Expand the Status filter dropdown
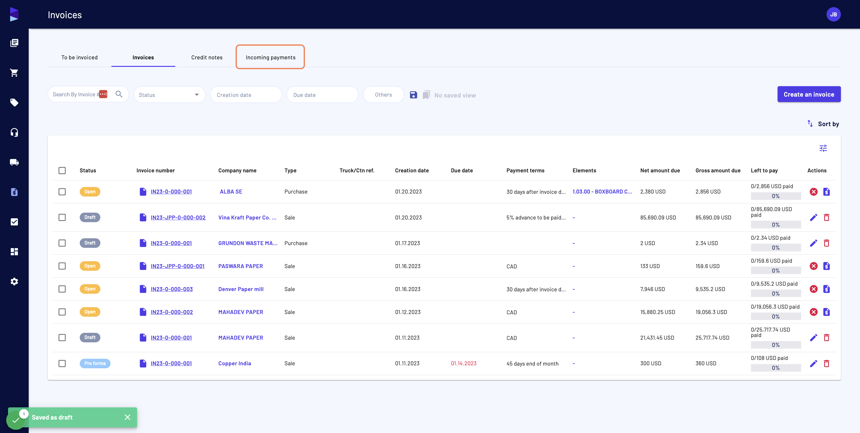 coord(169,95)
